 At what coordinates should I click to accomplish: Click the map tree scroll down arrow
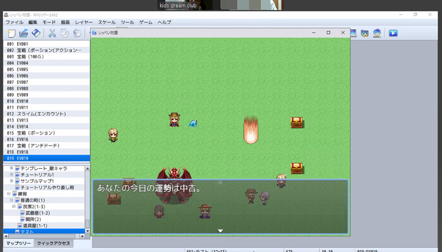87,231
